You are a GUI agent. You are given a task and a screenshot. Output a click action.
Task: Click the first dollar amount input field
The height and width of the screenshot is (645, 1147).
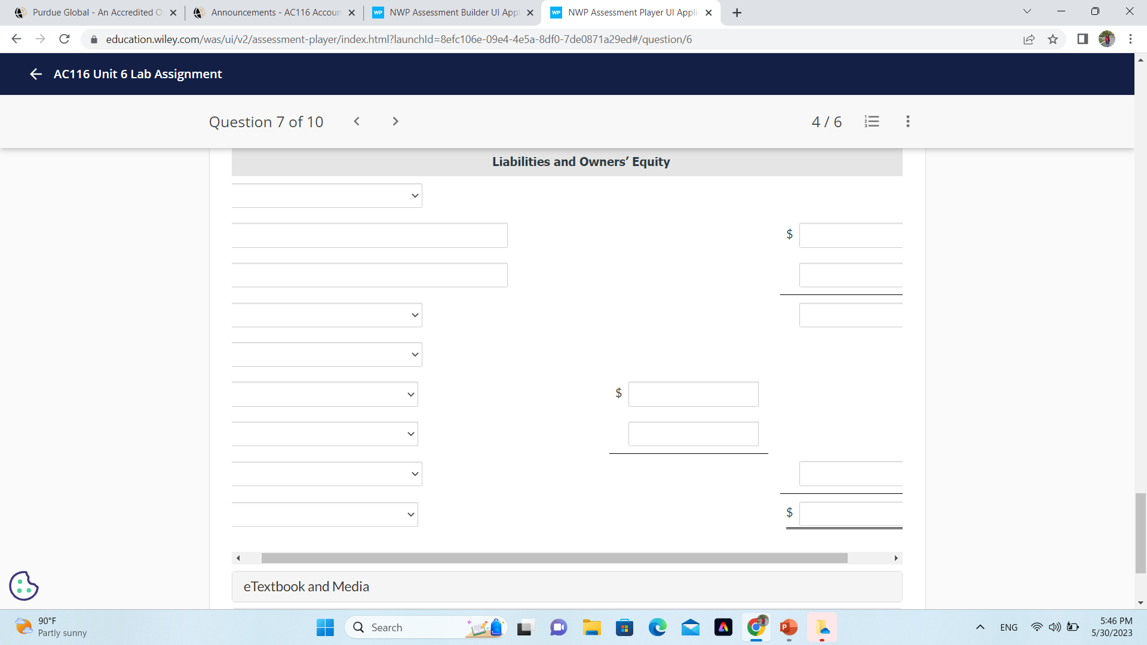tap(851, 235)
